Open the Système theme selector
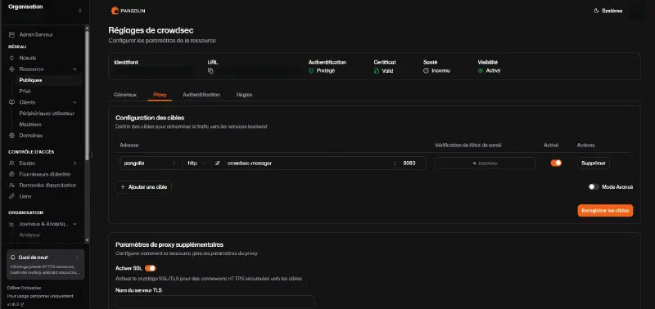The image size is (655, 309). pyautogui.click(x=608, y=11)
